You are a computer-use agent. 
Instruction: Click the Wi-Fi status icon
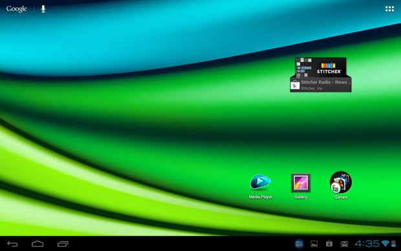(385, 243)
